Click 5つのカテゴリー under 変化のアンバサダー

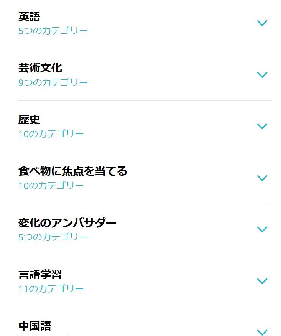tap(53, 237)
